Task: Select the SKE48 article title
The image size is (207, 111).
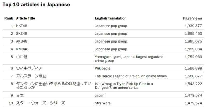Action: pyautogui.click(x=21, y=34)
